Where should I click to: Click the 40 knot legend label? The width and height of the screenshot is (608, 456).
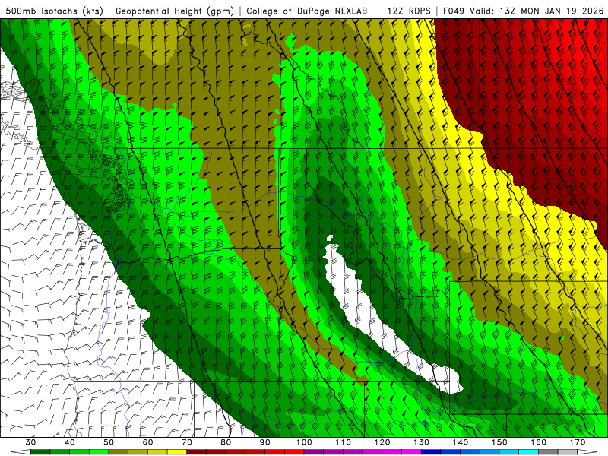tap(70, 442)
